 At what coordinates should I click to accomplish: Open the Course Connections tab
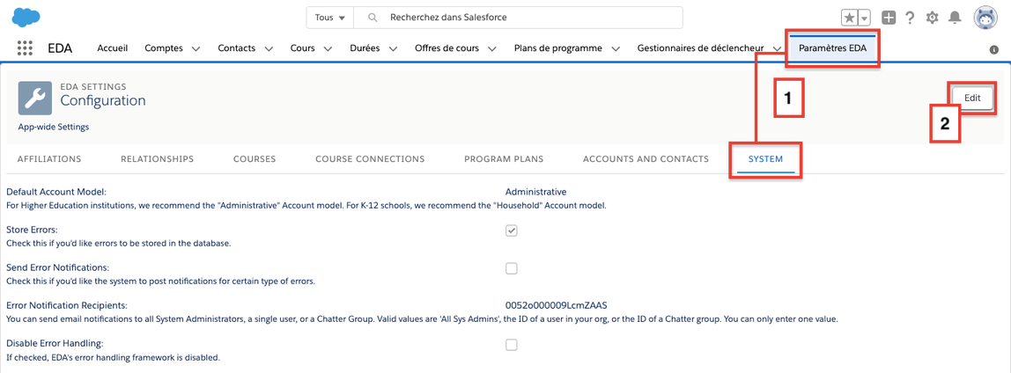point(370,159)
